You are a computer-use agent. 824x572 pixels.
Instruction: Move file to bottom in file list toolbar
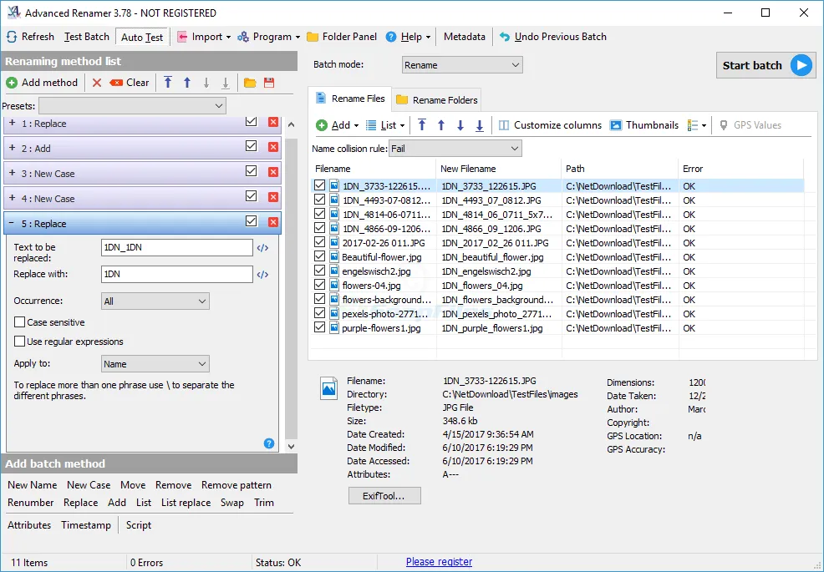479,125
